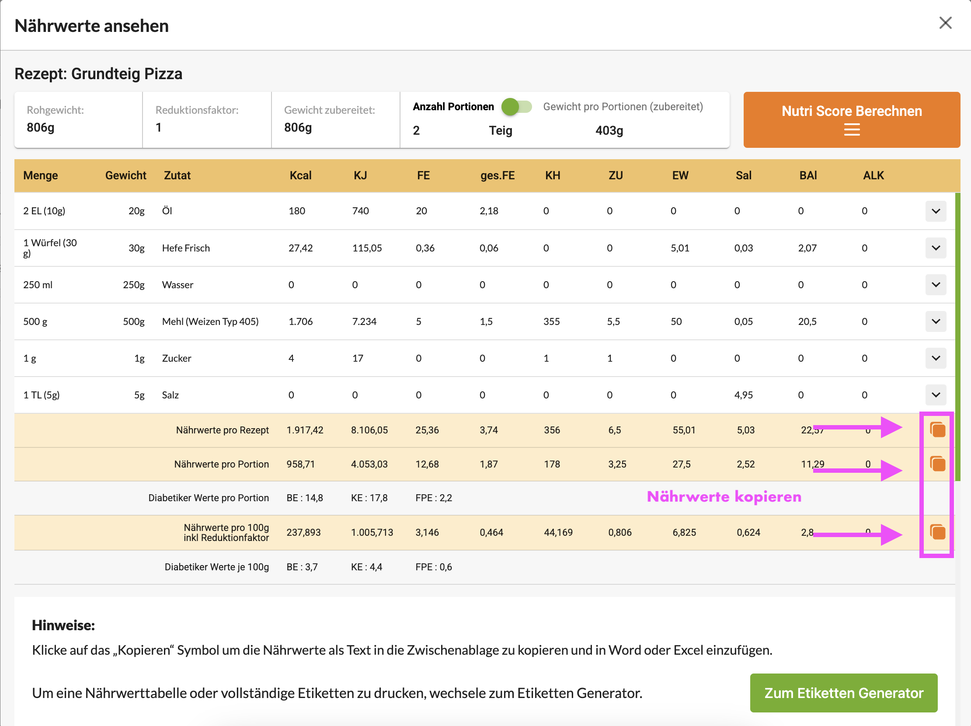
Task: Copy Nährwerte pro 100g values
Action: tap(937, 532)
